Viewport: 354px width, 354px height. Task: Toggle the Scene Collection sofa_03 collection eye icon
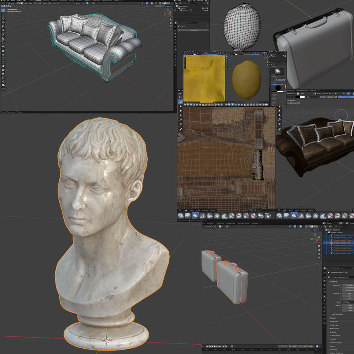tap(205, 8)
